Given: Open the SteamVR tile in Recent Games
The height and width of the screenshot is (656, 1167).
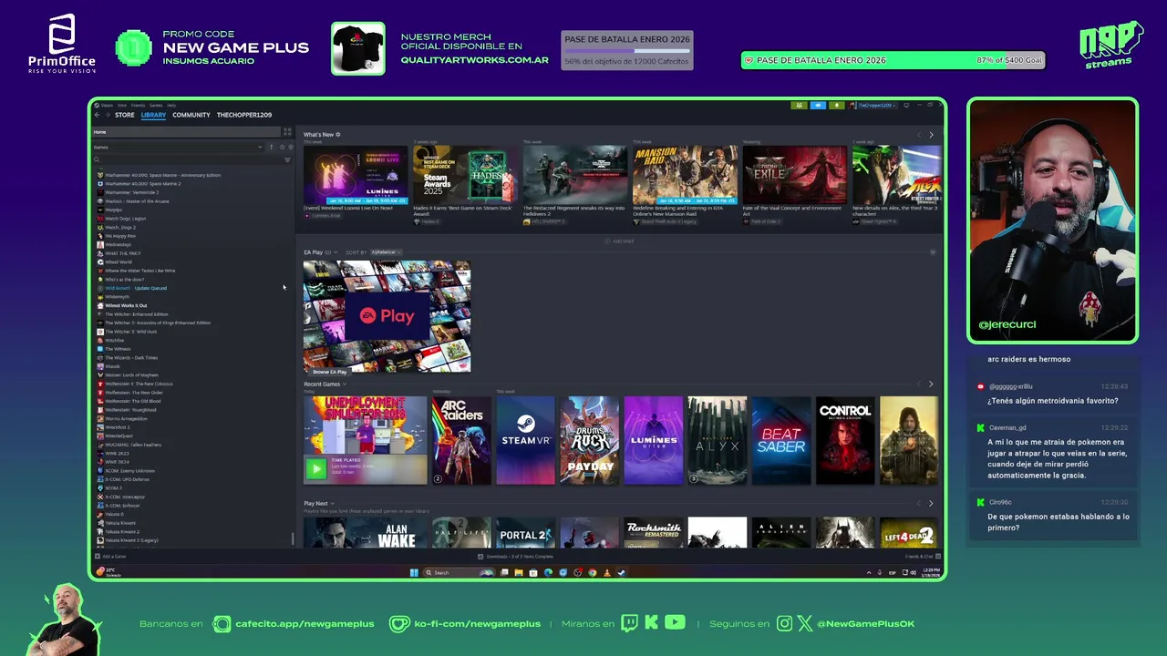Looking at the screenshot, I should [x=525, y=440].
